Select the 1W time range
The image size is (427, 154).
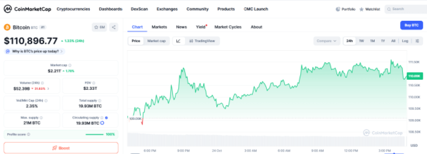point(361,41)
